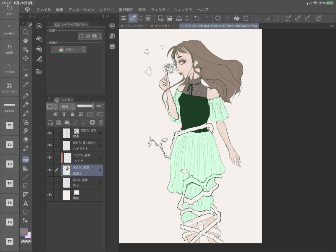Select the Eraser tool
336x252 pixels.
pyautogui.click(x=26, y=140)
